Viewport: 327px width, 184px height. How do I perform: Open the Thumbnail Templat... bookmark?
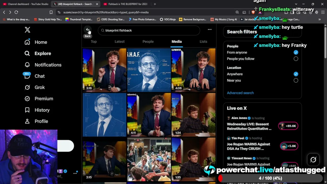79,19
